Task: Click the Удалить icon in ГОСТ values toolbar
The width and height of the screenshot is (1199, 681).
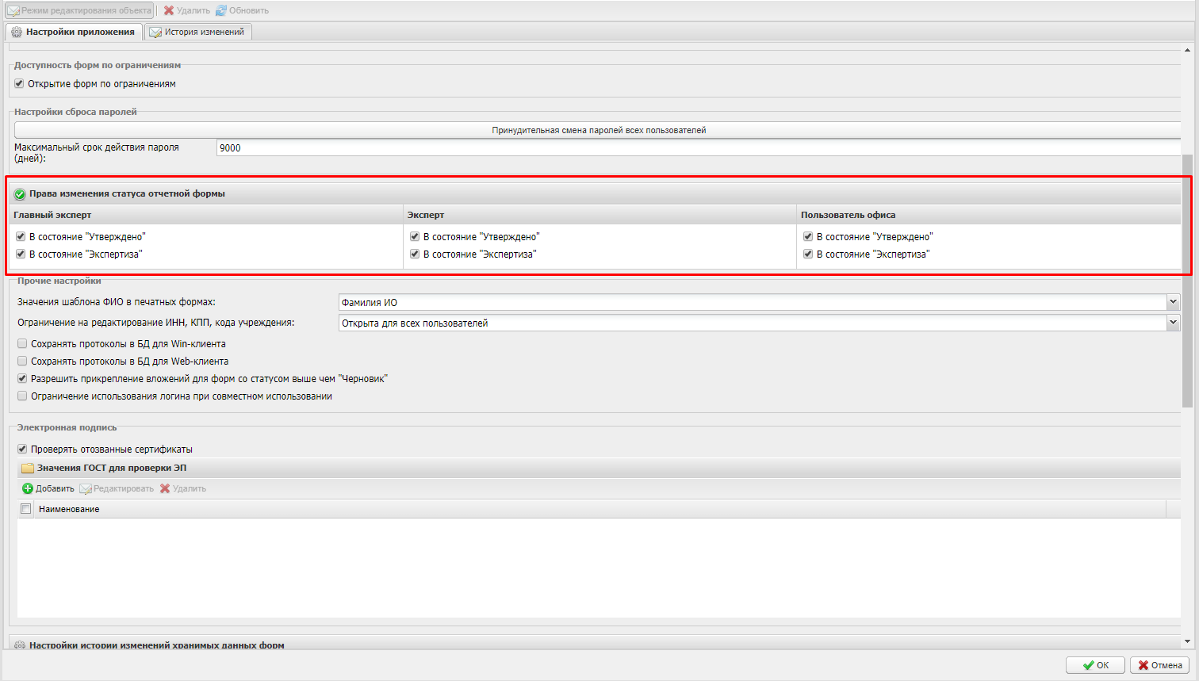Action: [165, 488]
